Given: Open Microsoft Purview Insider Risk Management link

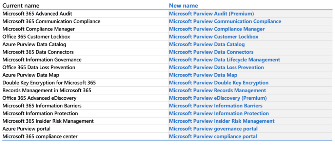Looking at the screenshot, I should coord(222,121).
